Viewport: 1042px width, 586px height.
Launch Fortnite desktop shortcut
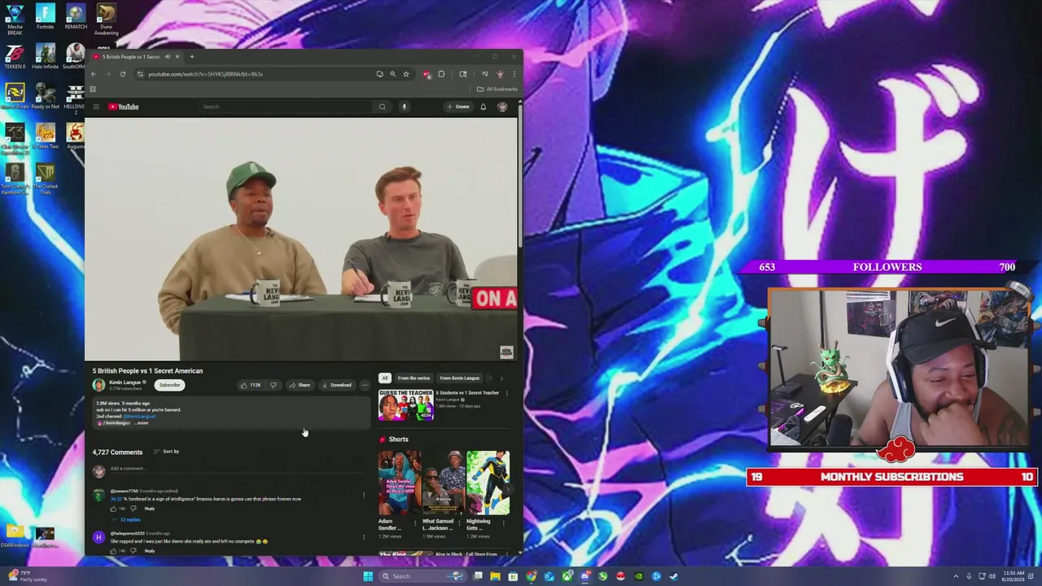tap(45, 16)
